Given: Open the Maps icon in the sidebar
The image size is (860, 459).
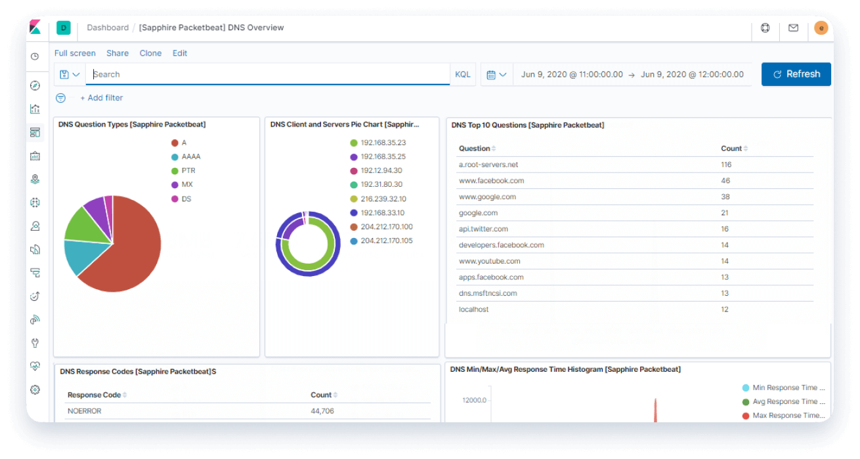Looking at the screenshot, I should [x=35, y=178].
